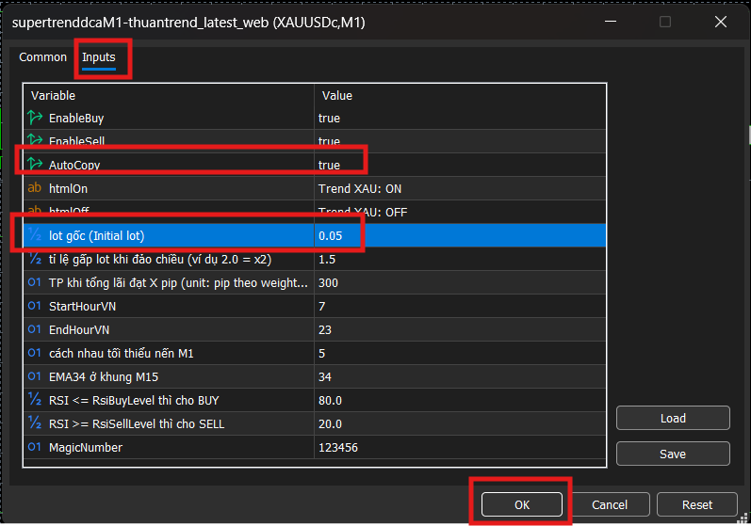Click the AutoCopy boolean type icon
The width and height of the screenshot is (751, 526).
click(35, 165)
